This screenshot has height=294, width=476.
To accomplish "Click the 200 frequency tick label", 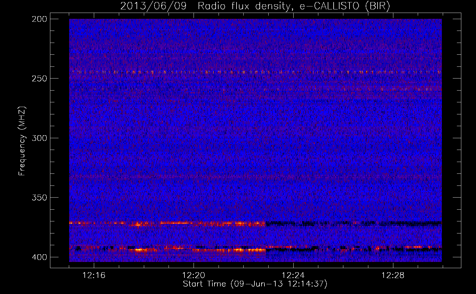I will (x=39, y=19).
